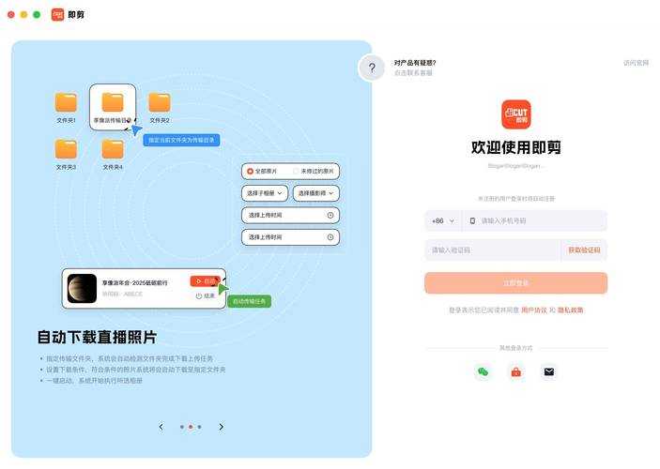This screenshot has height=469, width=660.
Task: Click the 欢迎使用即剪 welcome heading
Action: tap(516, 147)
